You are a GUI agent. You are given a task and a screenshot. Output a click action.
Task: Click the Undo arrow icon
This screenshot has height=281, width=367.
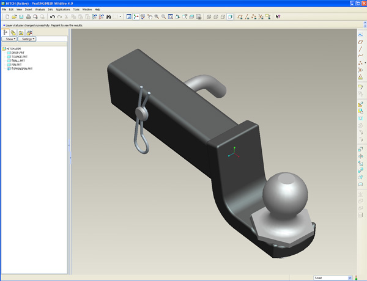coord(53,16)
